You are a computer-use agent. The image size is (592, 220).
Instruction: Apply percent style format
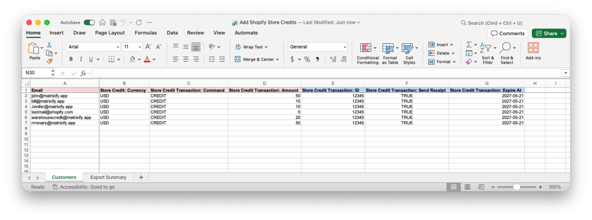click(307, 59)
